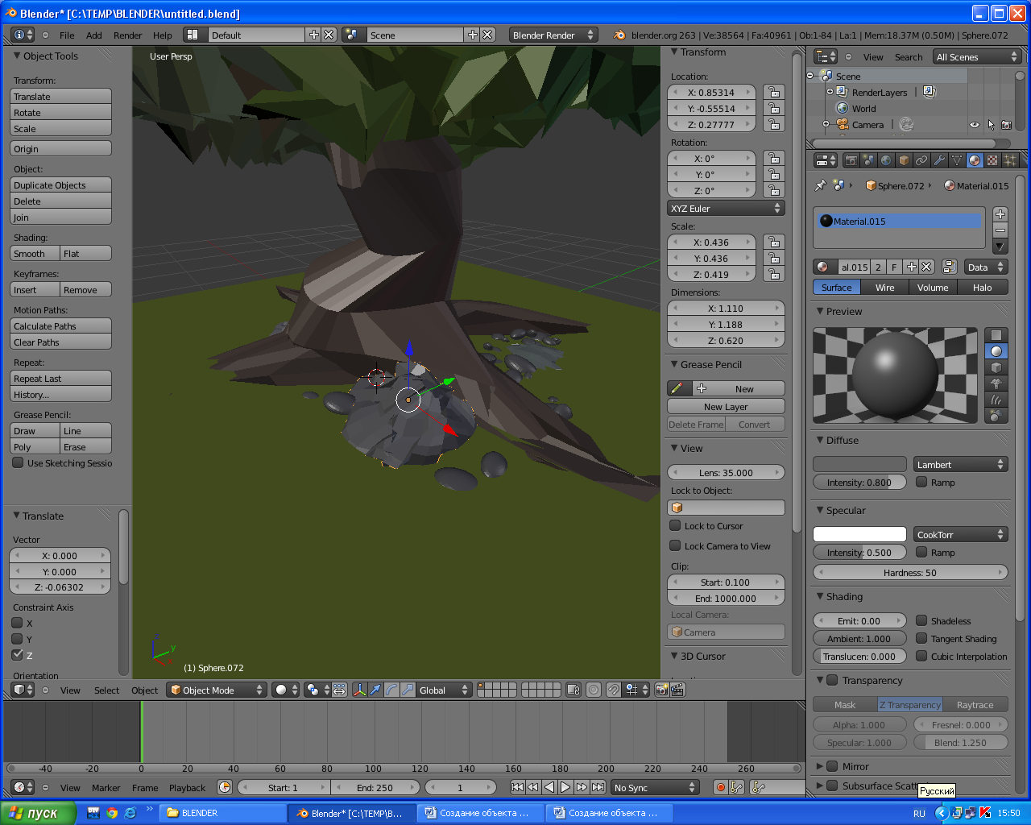Screen dimensions: 1031x825
Task: Enable the translate manipulator arrow icon
Action: (x=375, y=690)
